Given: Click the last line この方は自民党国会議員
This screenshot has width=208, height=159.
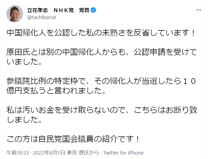Looking at the screenshot, I should click(73, 139).
